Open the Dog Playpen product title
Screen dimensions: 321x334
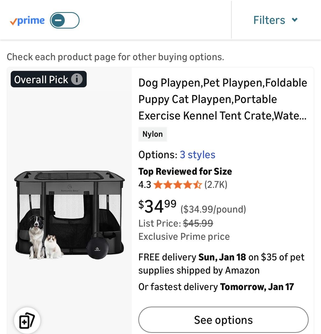point(223,99)
